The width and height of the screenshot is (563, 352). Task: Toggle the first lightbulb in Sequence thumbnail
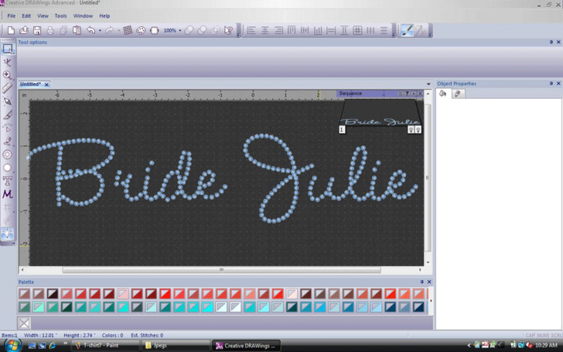(x=411, y=130)
